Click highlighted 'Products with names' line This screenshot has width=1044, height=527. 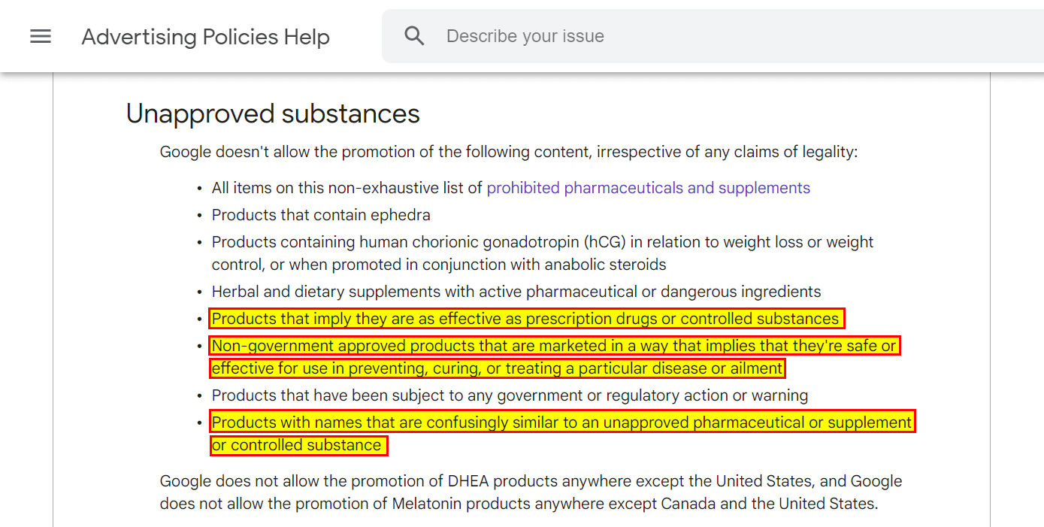[561, 423]
